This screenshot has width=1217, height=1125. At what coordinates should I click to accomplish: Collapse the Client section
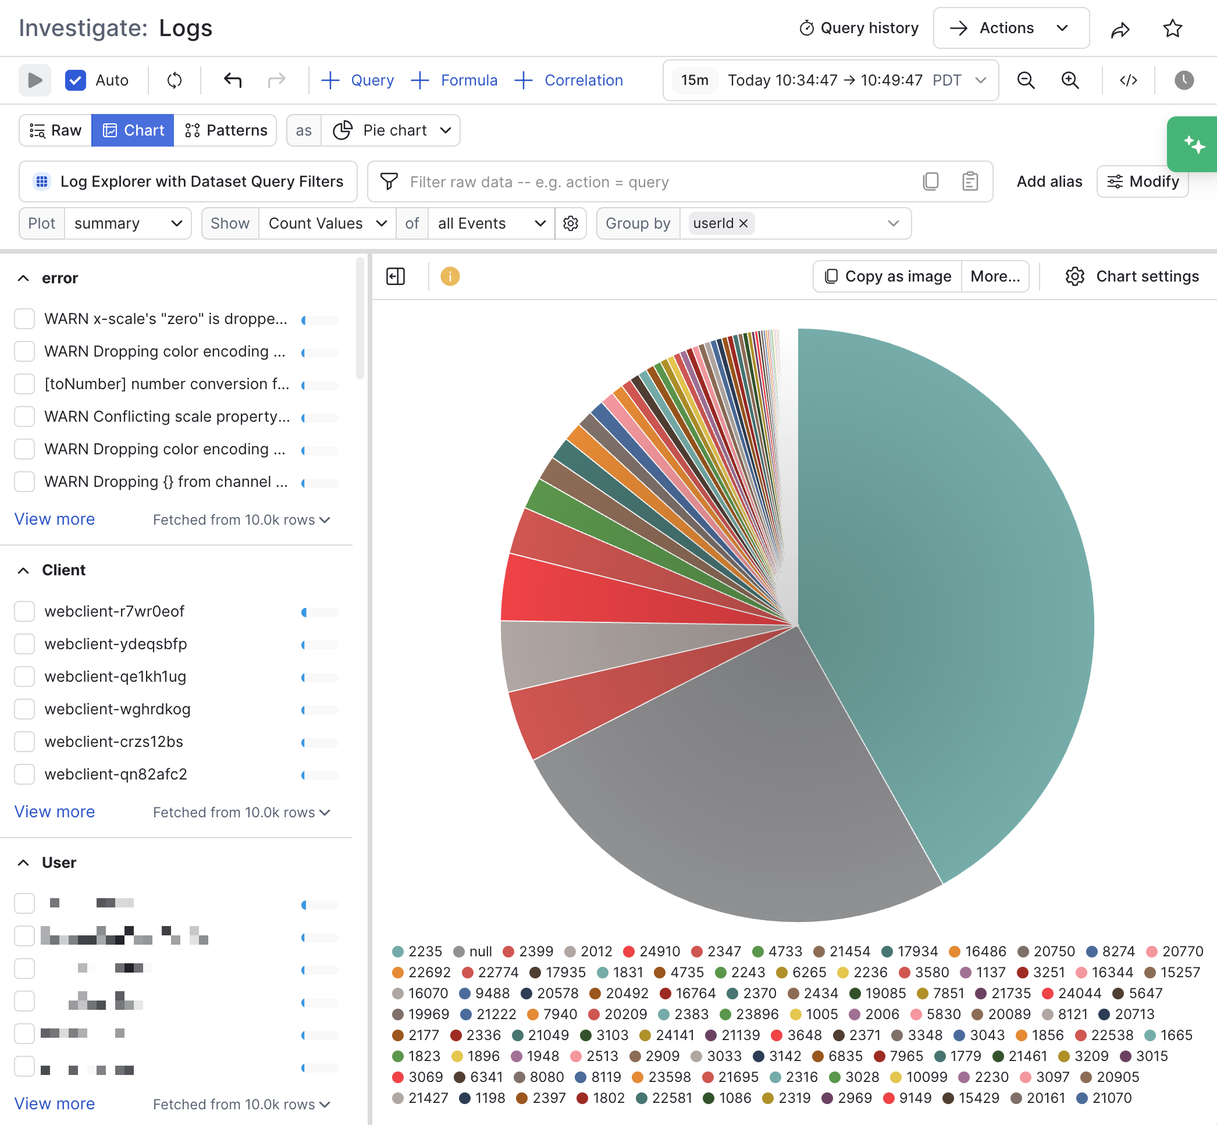[x=23, y=571]
